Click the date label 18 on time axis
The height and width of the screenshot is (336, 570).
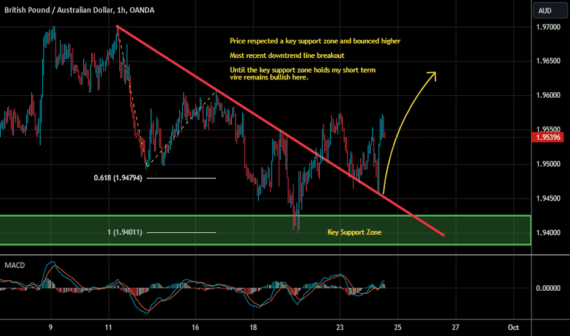(253, 327)
